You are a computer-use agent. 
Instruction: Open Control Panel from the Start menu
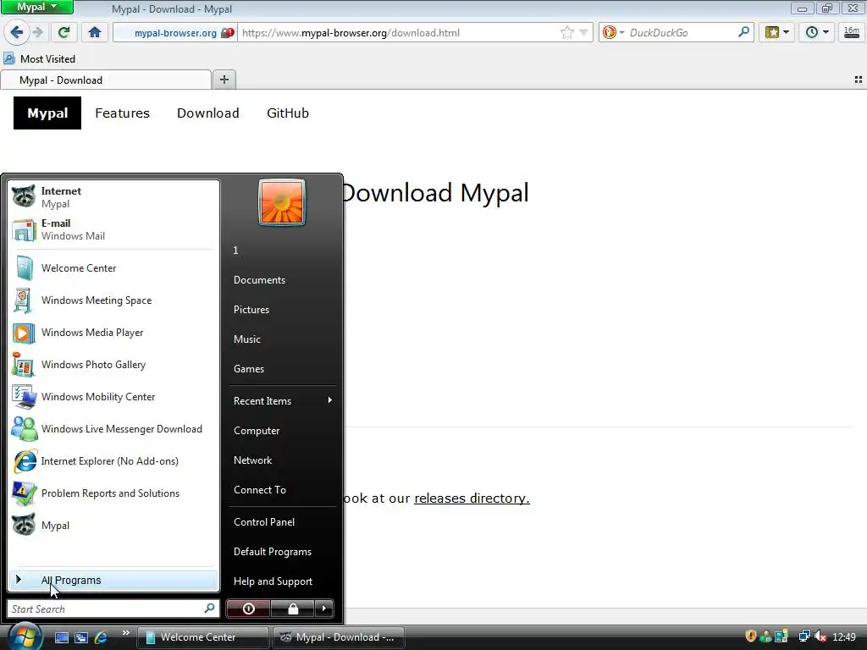(282, 521)
